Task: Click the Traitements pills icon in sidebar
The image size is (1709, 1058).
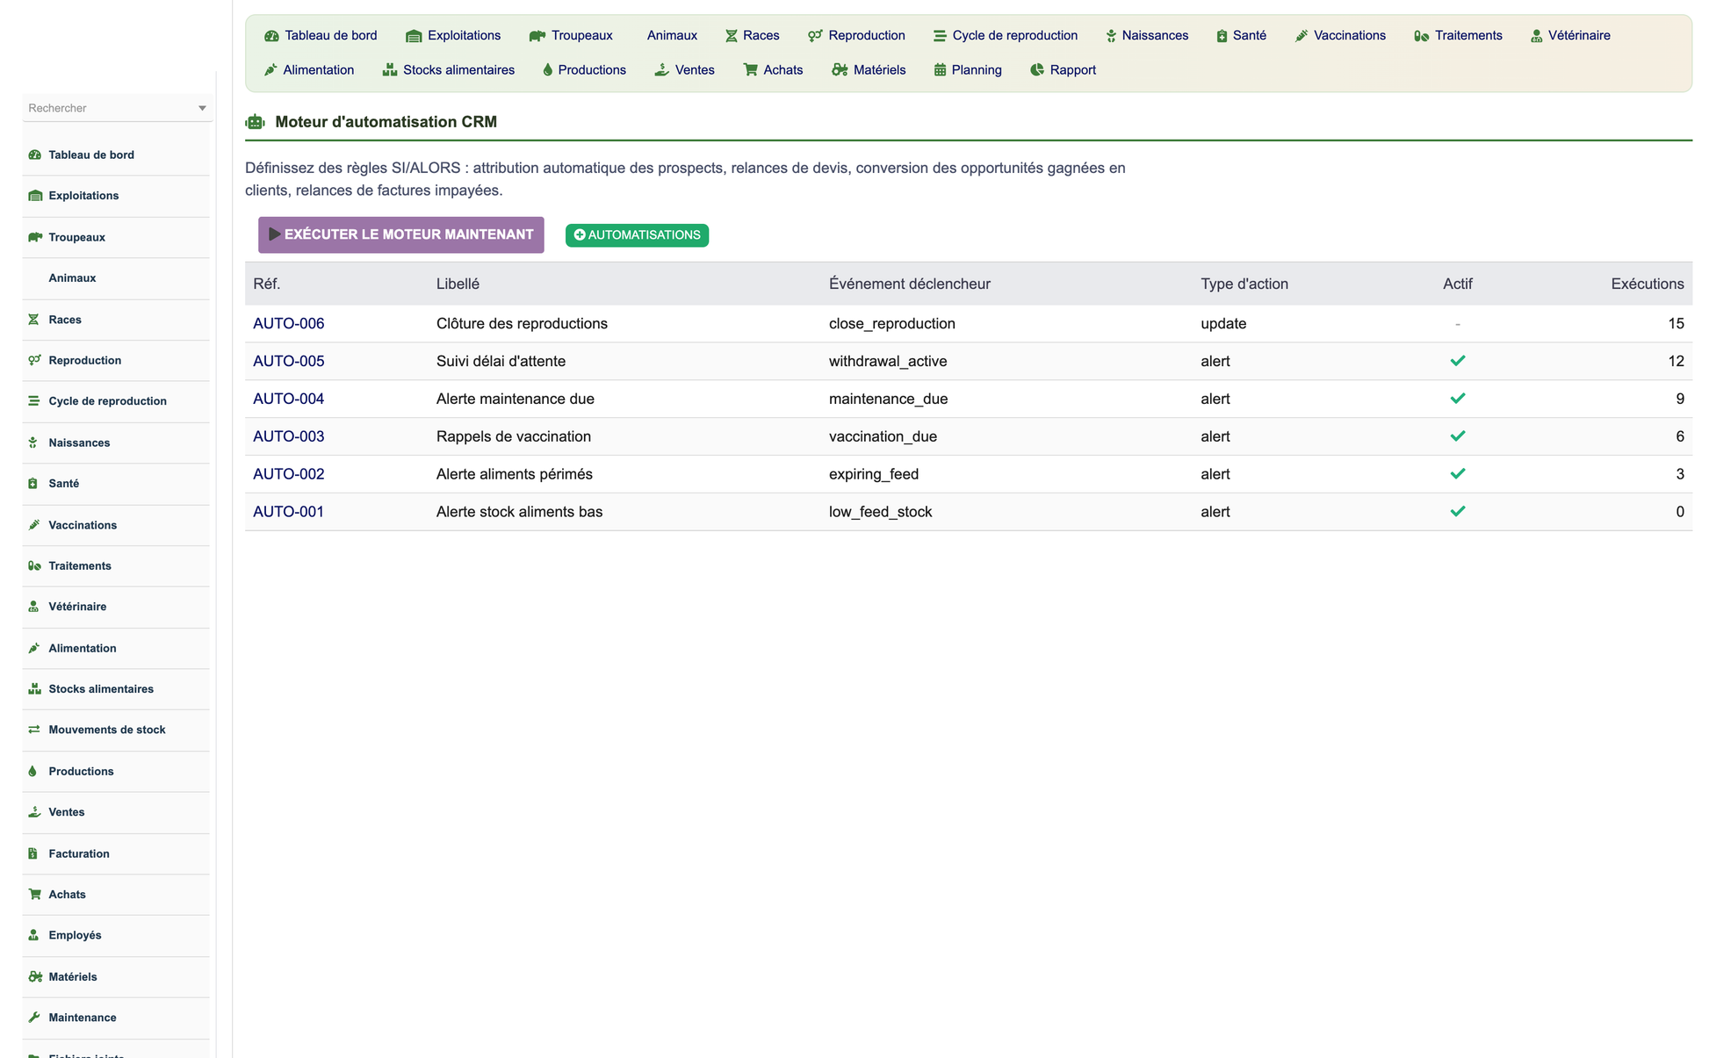Action: (x=34, y=565)
